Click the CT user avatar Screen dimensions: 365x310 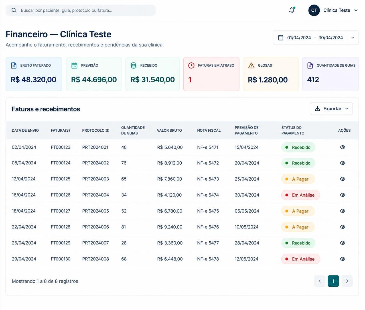(314, 10)
